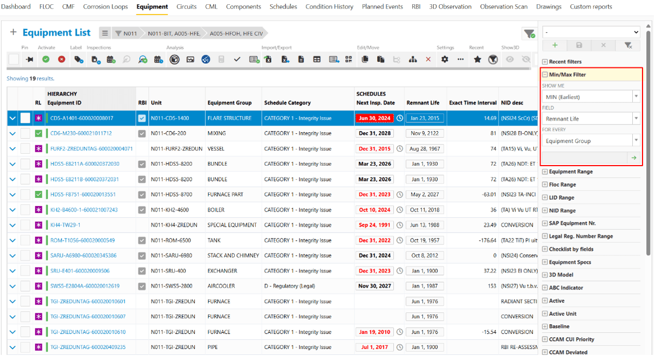
Task: Click the Jun 30, 2024 inspection date cell
Action: click(374, 118)
